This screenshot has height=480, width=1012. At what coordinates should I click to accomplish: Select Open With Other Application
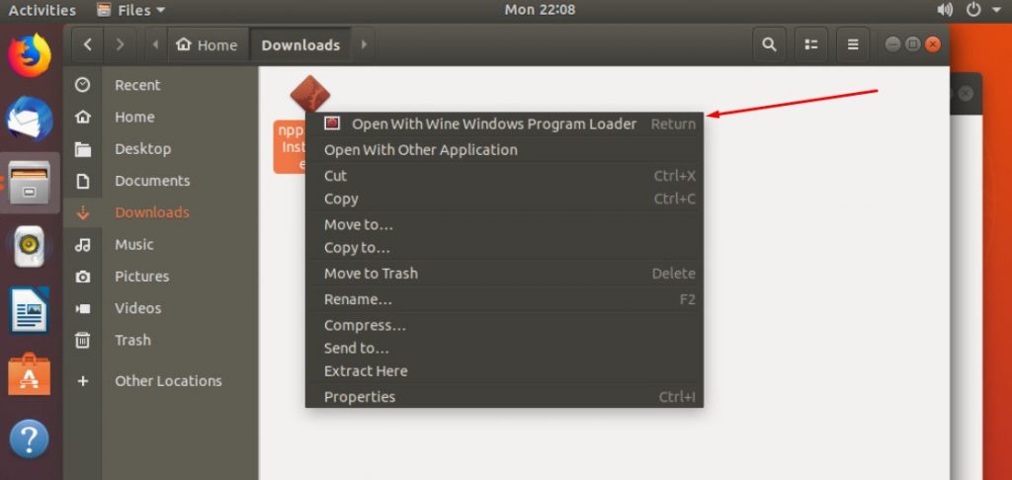504,150
